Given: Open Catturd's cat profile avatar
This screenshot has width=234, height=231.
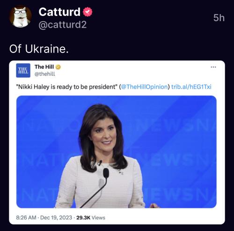Looking at the screenshot, I should (x=21, y=16).
